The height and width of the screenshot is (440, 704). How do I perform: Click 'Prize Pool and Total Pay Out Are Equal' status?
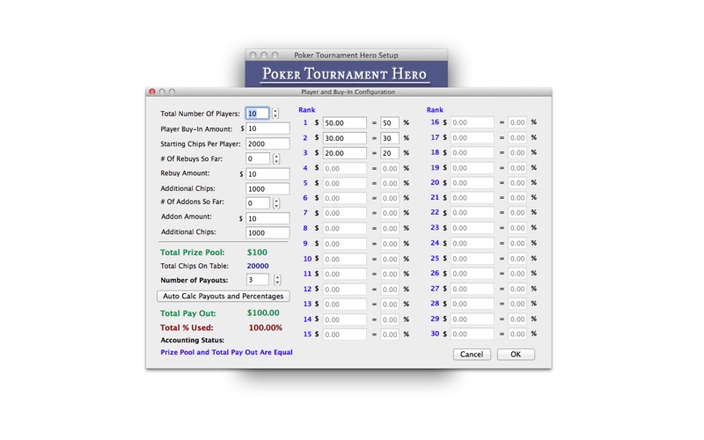(x=226, y=352)
